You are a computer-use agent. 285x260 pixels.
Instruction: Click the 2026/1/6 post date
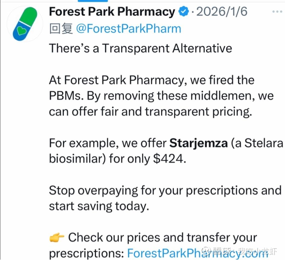pos(222,12)
